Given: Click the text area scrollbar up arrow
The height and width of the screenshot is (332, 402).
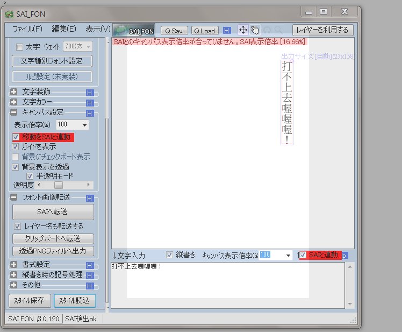Looking at the screenshot, I should [350, 267].
